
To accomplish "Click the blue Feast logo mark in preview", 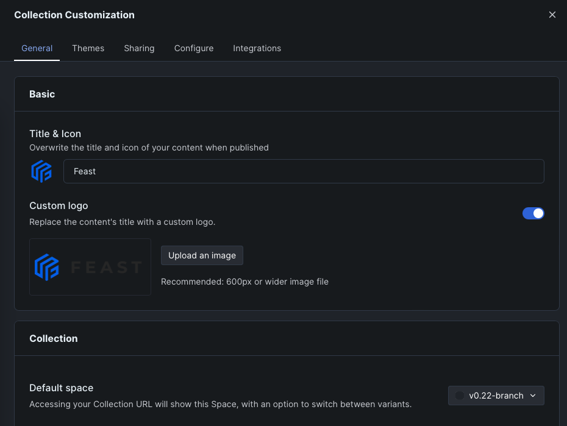I will 47,267.
